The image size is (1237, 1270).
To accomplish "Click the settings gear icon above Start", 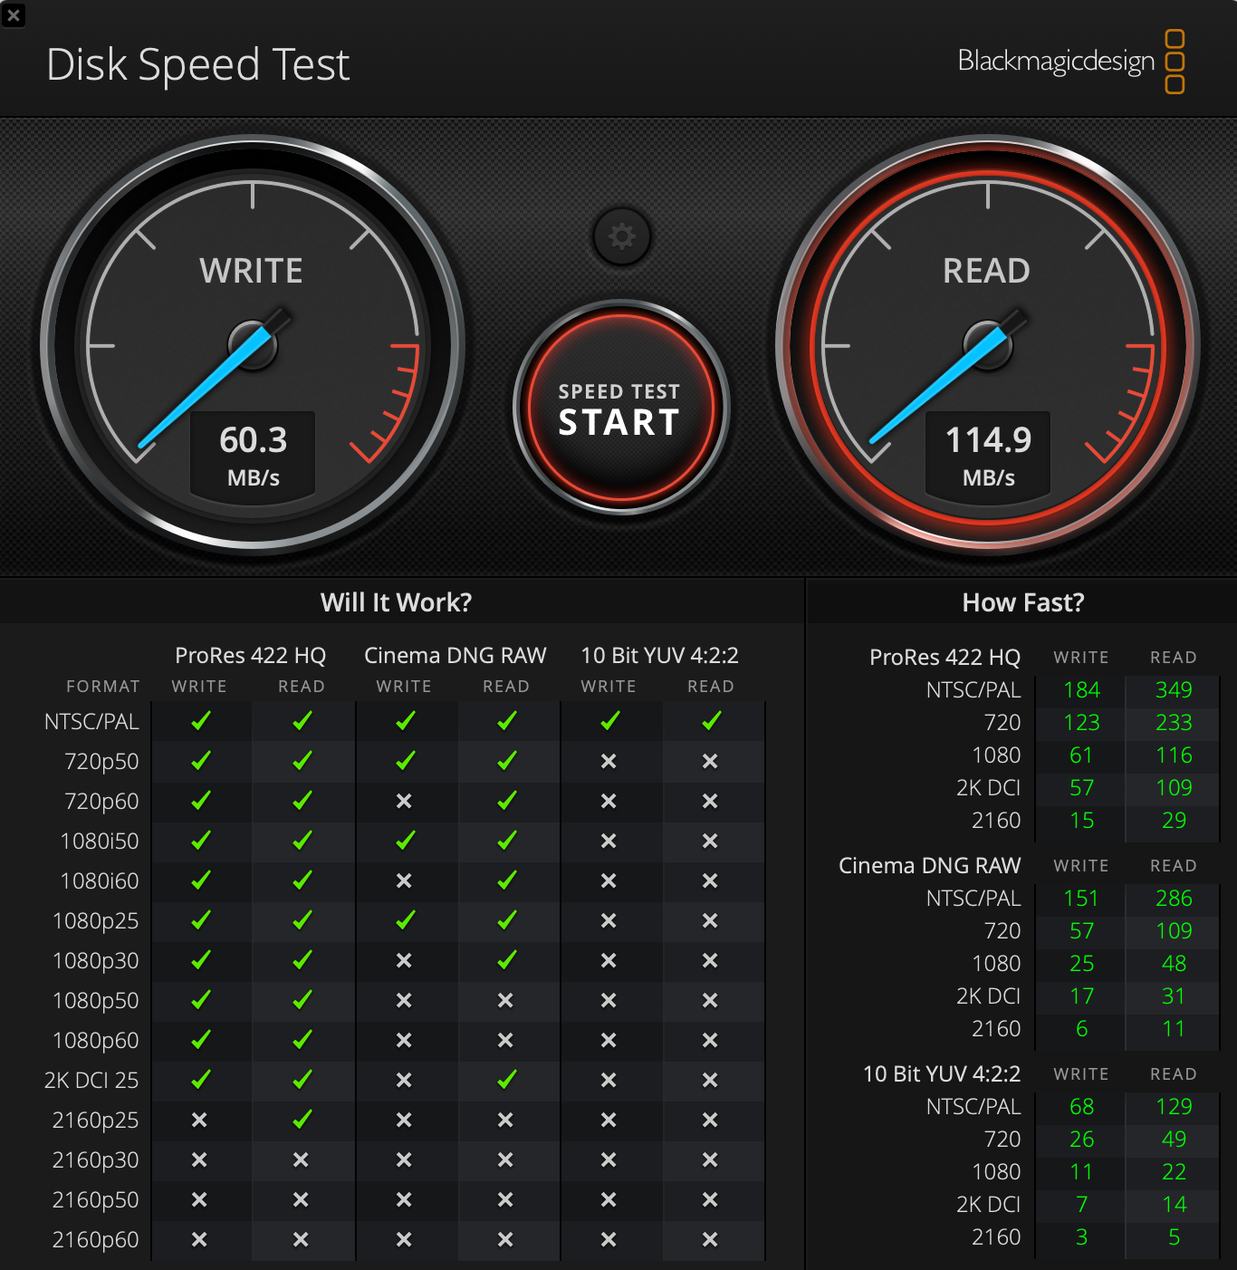I will tap(621, 237).
